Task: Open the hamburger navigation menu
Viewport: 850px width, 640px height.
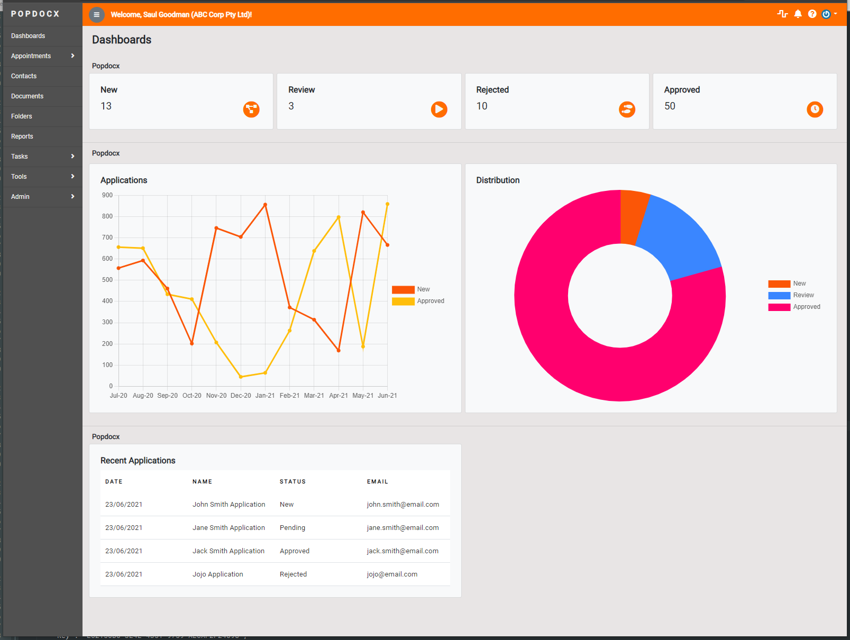Action: tap(96, 15)
